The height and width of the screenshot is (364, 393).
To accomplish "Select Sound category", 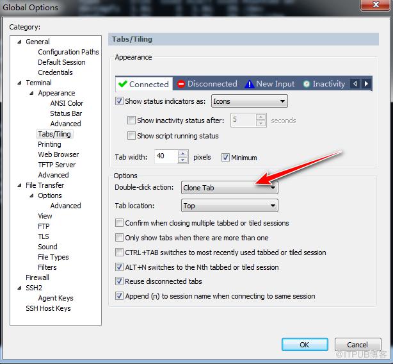I will [47, 247].
